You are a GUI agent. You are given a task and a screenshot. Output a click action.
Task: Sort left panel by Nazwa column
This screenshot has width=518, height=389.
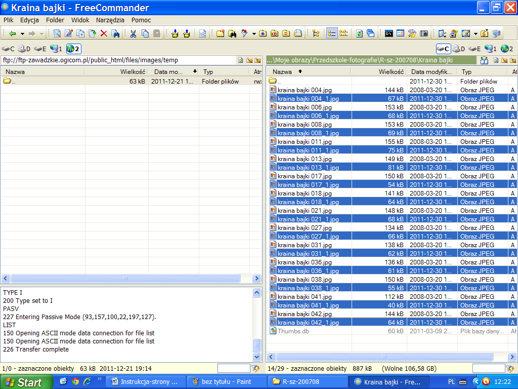[x=42, y=72]
